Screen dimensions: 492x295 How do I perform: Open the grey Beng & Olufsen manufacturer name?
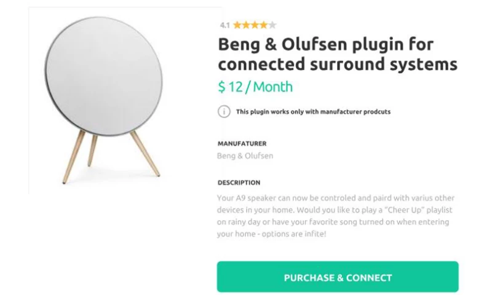click(245, 156)
